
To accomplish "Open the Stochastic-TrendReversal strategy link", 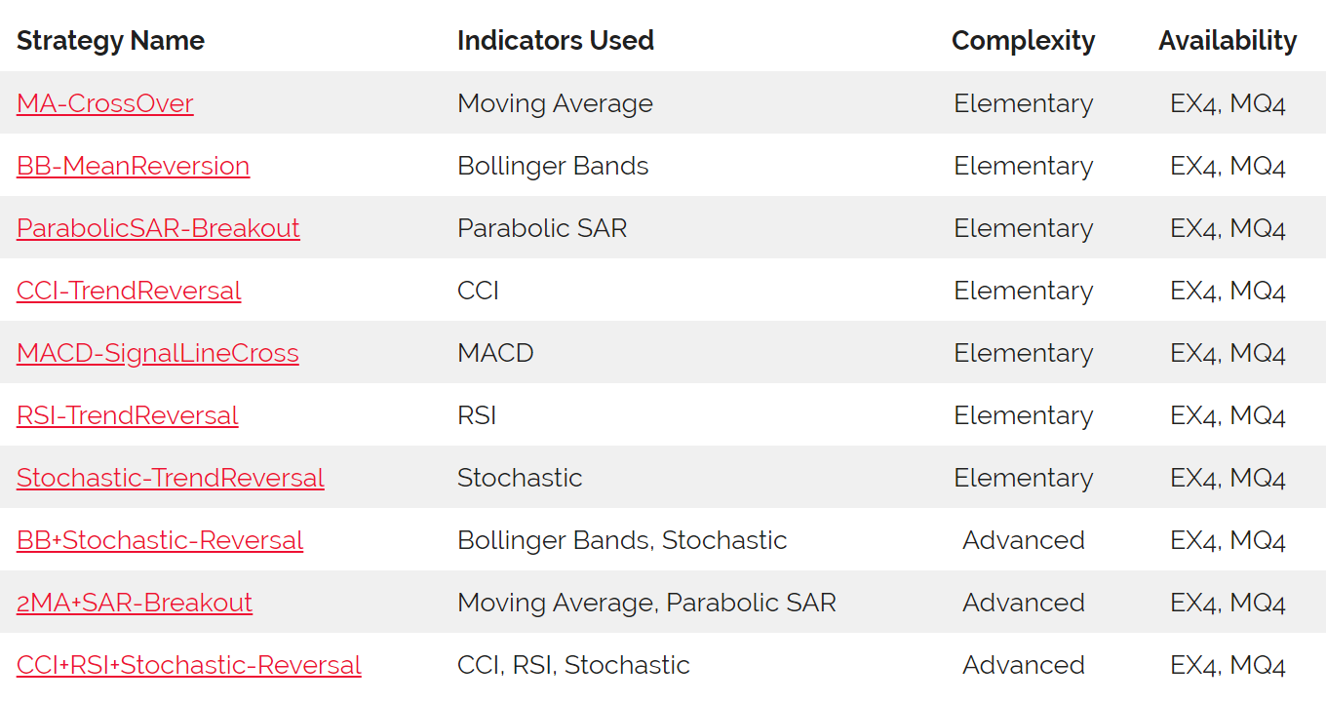I will 171,478.
